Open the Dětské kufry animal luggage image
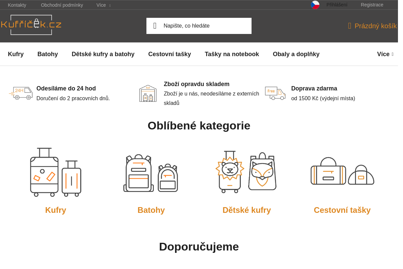 (x=246, y=172)
